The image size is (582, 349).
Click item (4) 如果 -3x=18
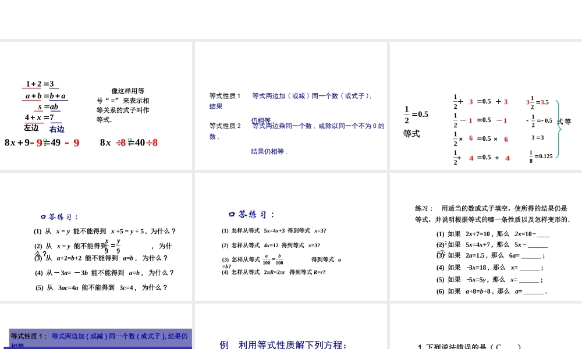pyautogui.click(x=490, y=268)
